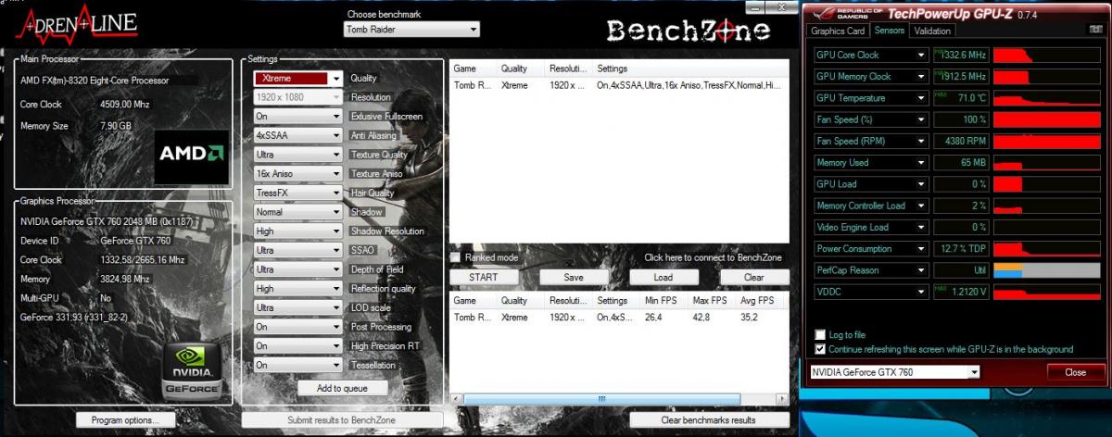Open the Post Processing dropdown
This screenshot has width=1112, height=437.
pos(298,327)
